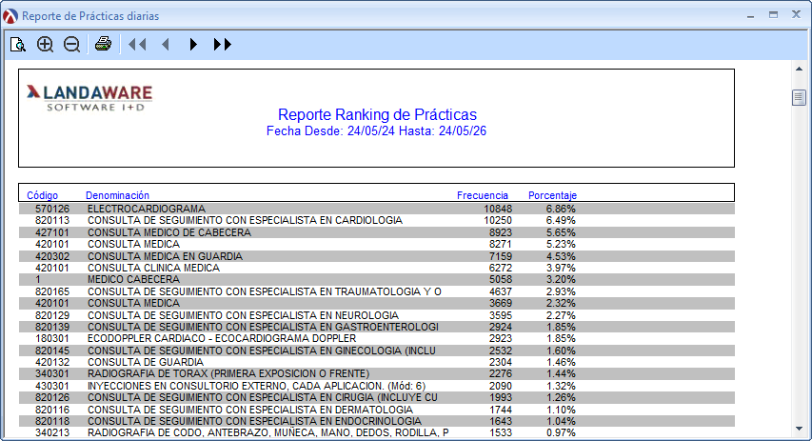Minimize the Reporte de Prácticas window

[750, 16]
